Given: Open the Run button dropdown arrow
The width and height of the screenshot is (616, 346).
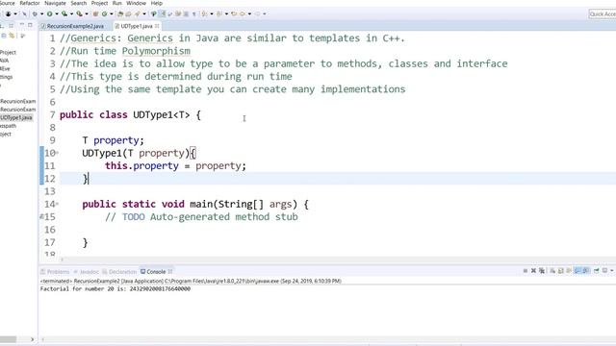Looking at the screenshot, I should (x=57, y=13).
